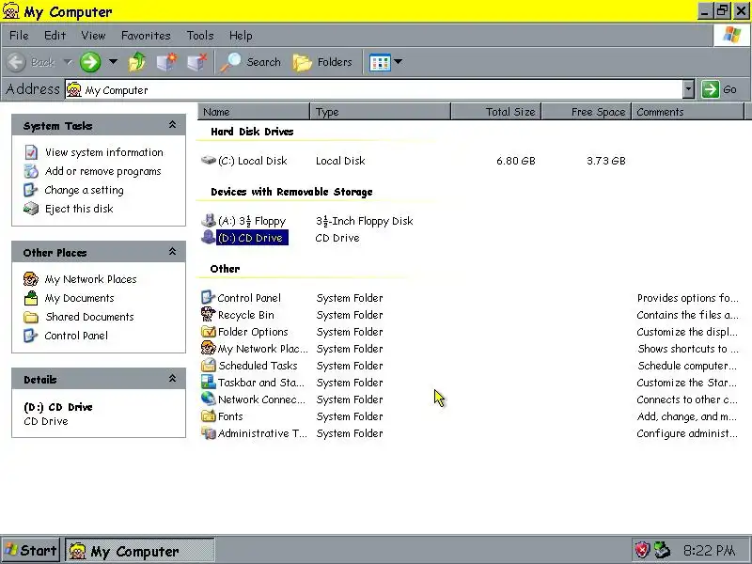Click the Search magnifier toolbar button
752x564 pixels.
click(x=250, y=62)
